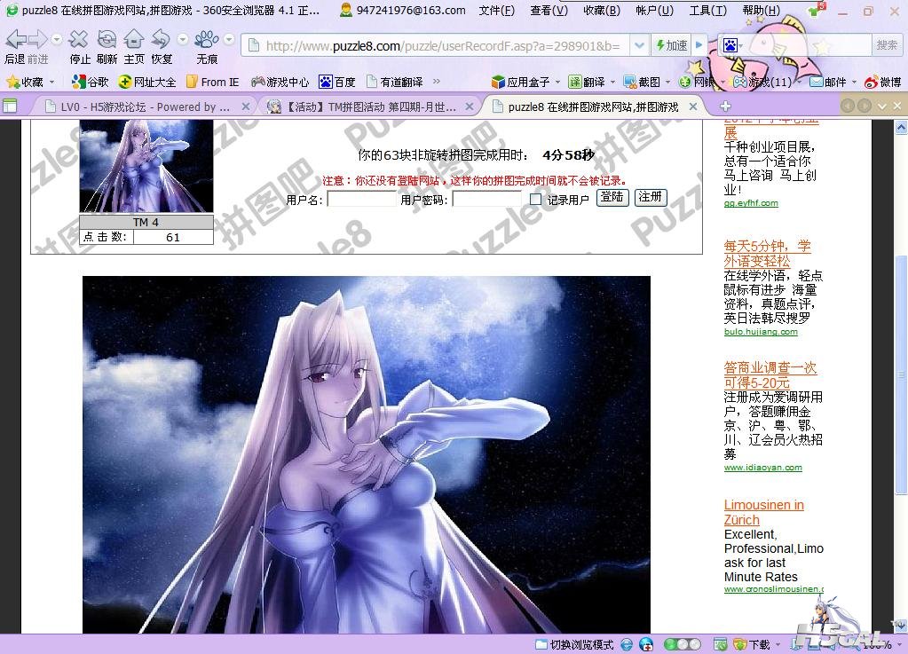Viewport: 908px width, 654px height.
Task: Open the gg.eyfhf.com link
Action: point(751,203)
